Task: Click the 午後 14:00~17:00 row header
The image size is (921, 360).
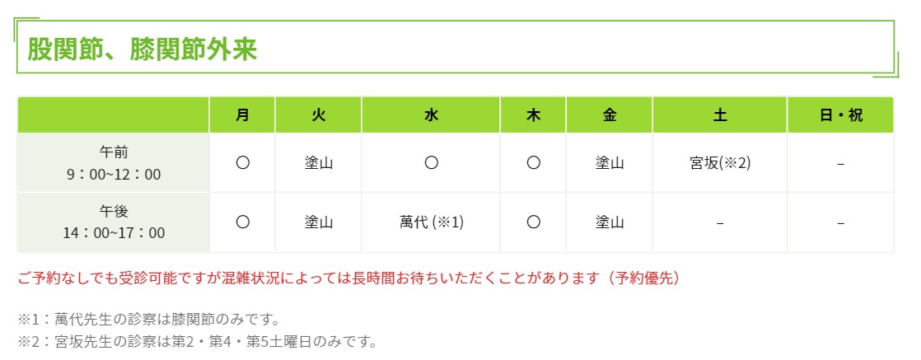Action: coord(114,222)
